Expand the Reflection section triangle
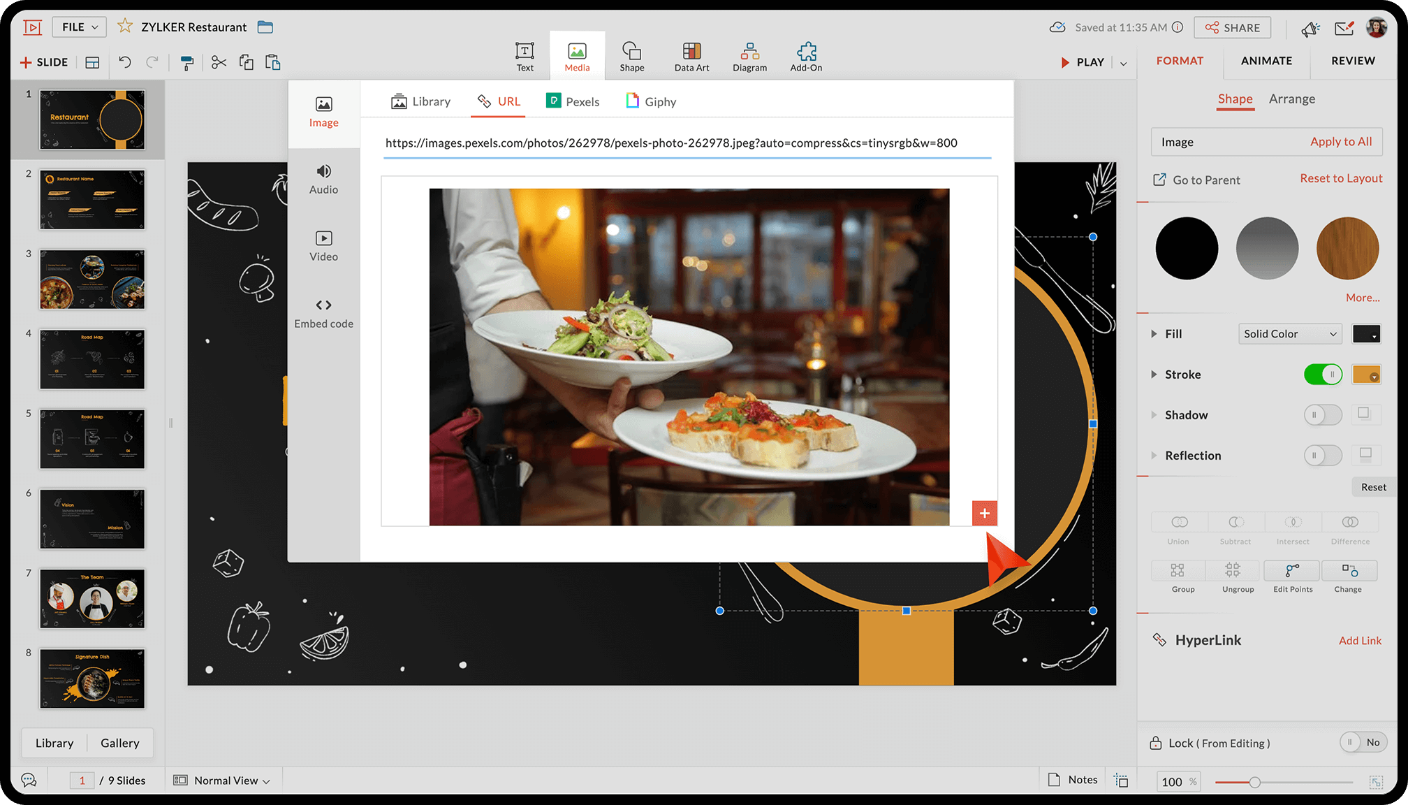Image resolution: width=1408 pixels, height=805 pixels. point(1154,456)
